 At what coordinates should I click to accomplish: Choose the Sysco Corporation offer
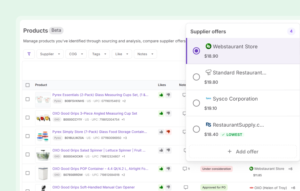196,103
